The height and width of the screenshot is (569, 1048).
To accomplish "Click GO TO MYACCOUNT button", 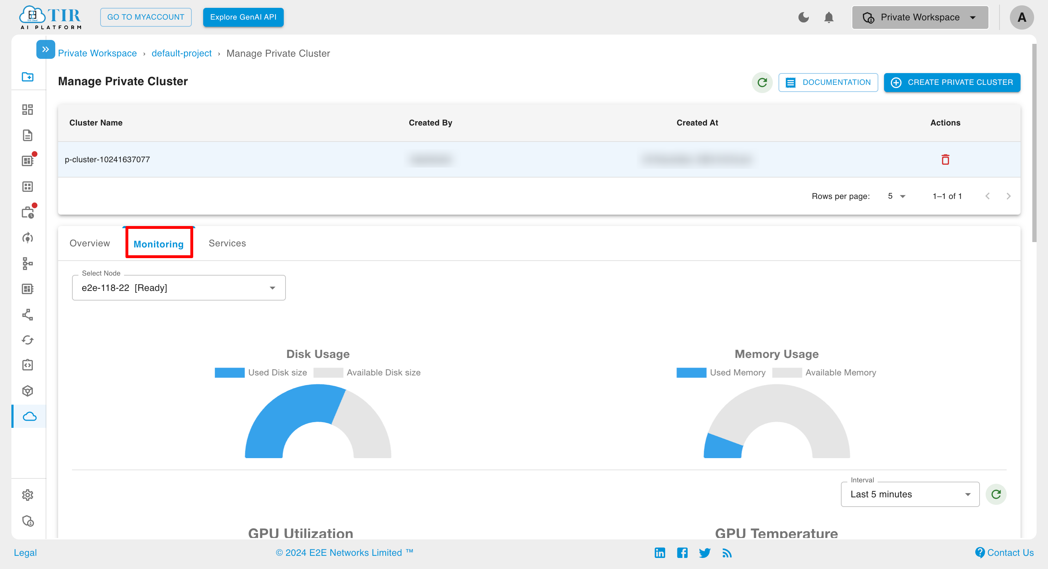I will pyautogui.click(x=146, y=17).
